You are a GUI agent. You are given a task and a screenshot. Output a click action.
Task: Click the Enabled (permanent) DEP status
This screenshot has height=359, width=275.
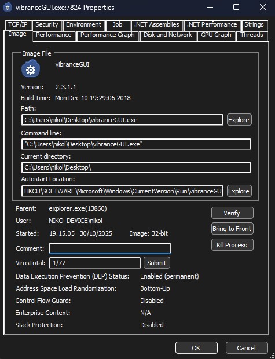tap(170, 276)
